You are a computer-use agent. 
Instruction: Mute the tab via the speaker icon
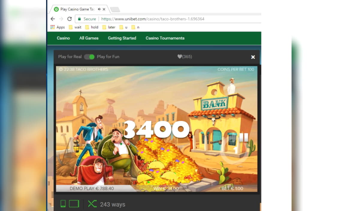(99, 9)
